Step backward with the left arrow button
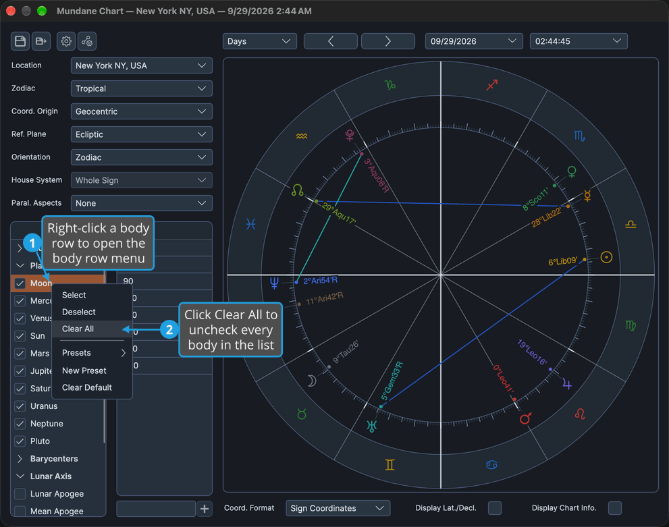Screen dimensions: 669x527 click(x=331, y=41)
